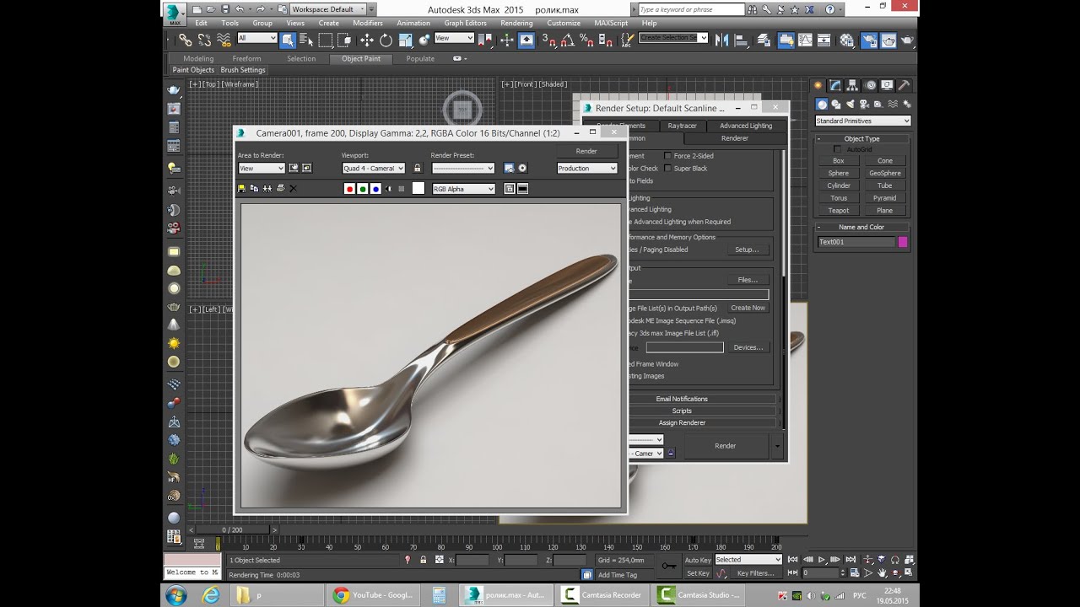This screenshot has width=1080, height=607.
Task: Play the animation
Action: click(823, 560)
